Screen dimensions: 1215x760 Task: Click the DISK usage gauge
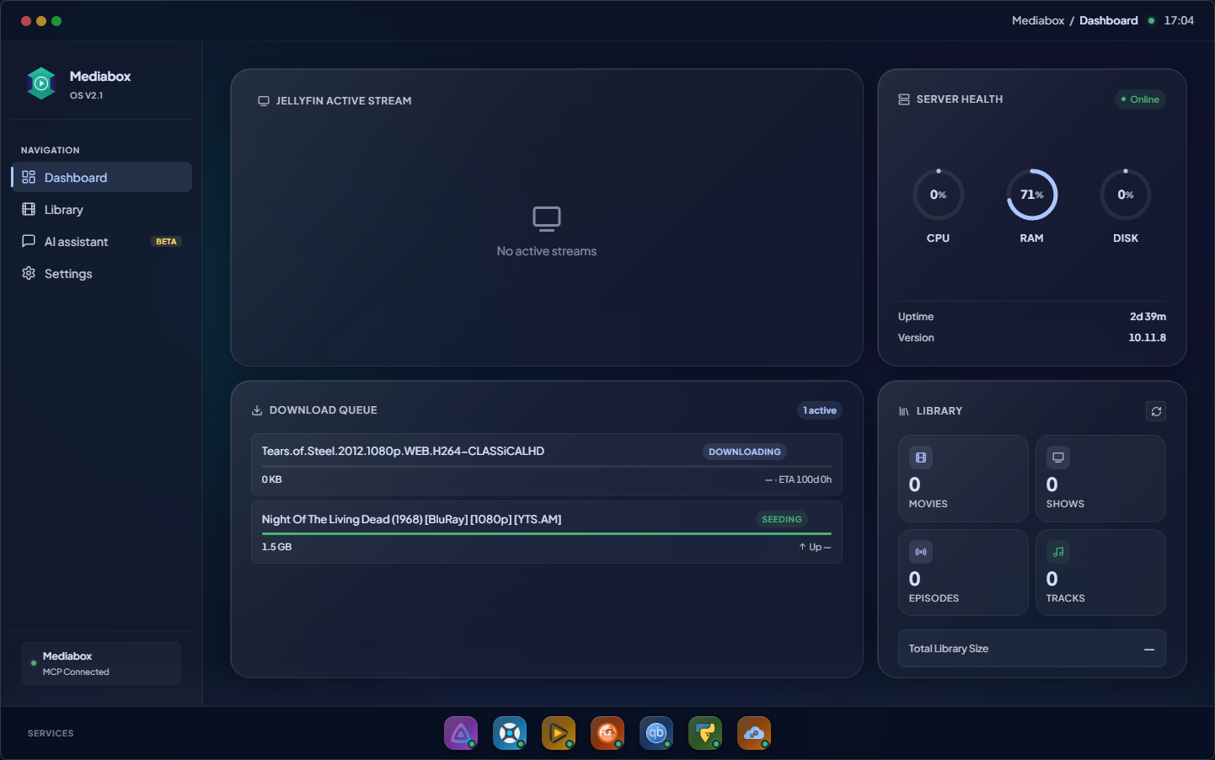click(x=1126, y=195)
